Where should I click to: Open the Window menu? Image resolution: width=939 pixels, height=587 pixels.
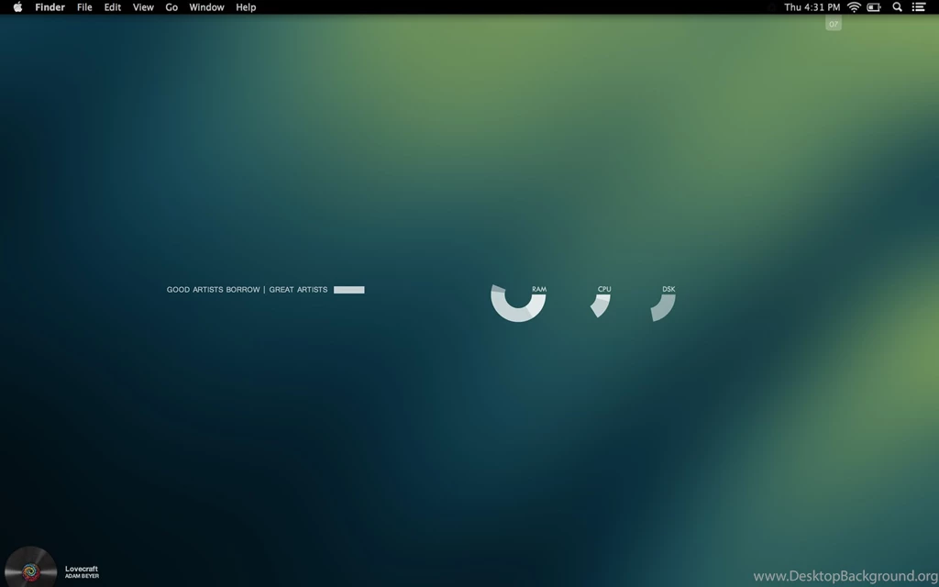(x=206, y=7)
